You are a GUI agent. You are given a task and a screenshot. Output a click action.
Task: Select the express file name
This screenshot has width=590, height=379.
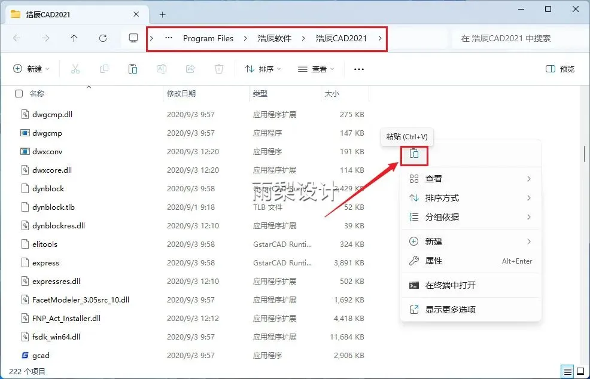[45, 263]
